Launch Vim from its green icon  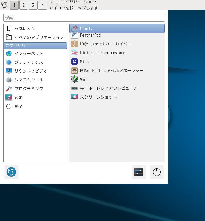(74, 79)
